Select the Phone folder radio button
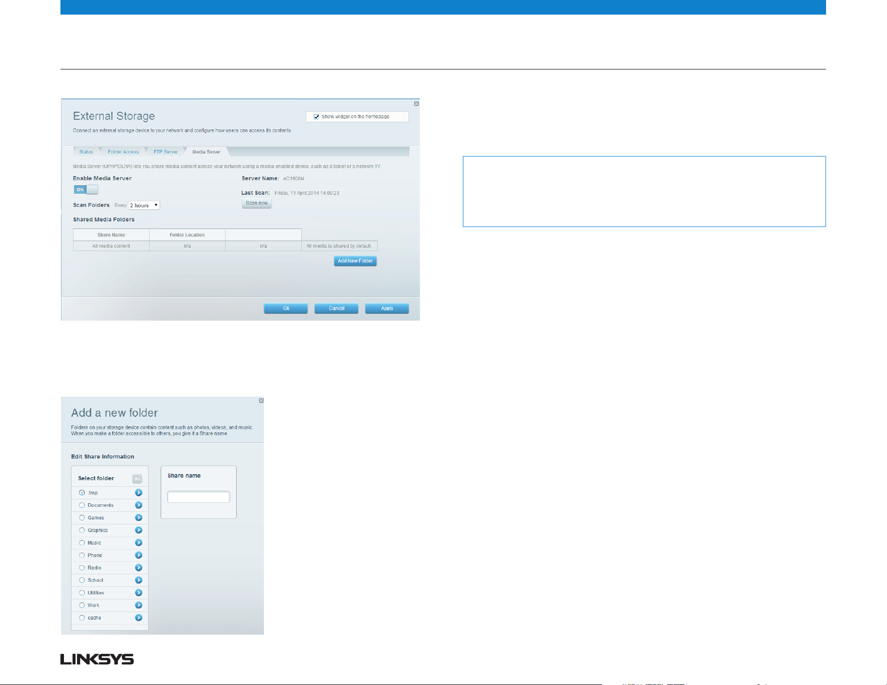Screen dimensions: 887x685 tap(82, 555)
